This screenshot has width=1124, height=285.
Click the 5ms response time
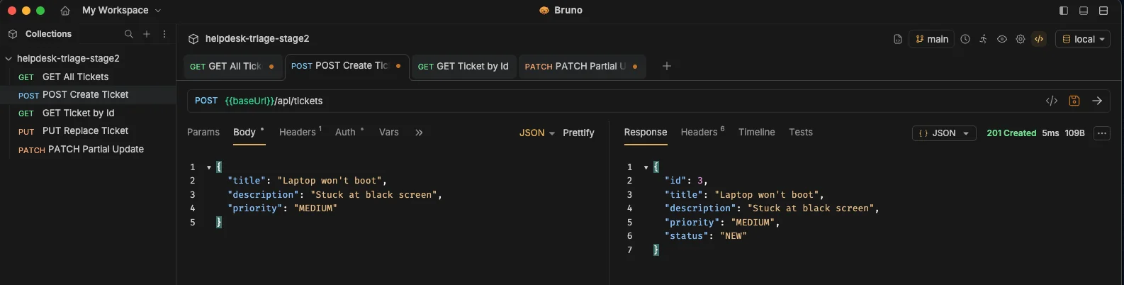coord(1050,133)
